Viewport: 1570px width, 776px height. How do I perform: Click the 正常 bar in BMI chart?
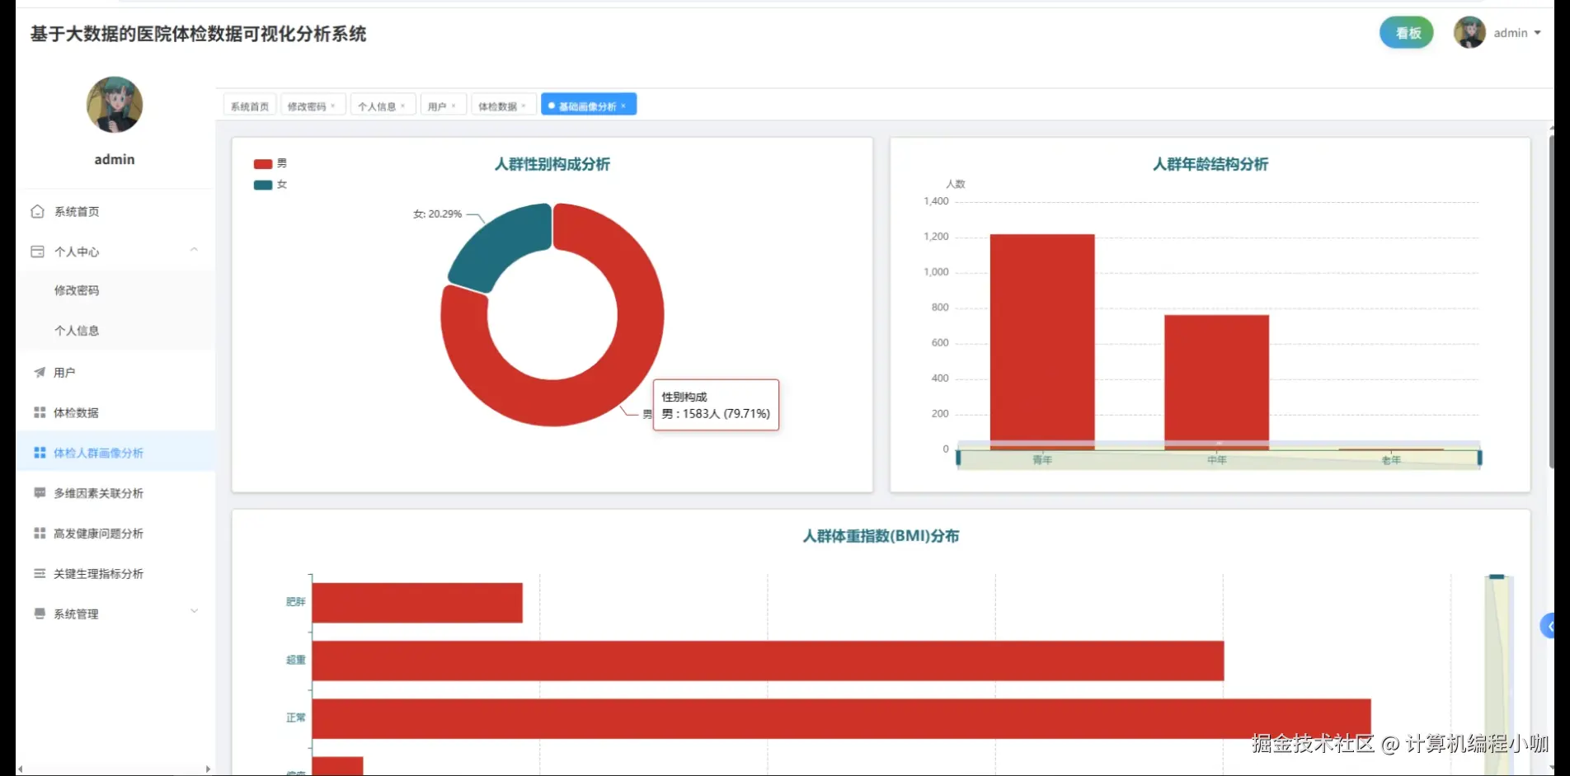(841, 718)
